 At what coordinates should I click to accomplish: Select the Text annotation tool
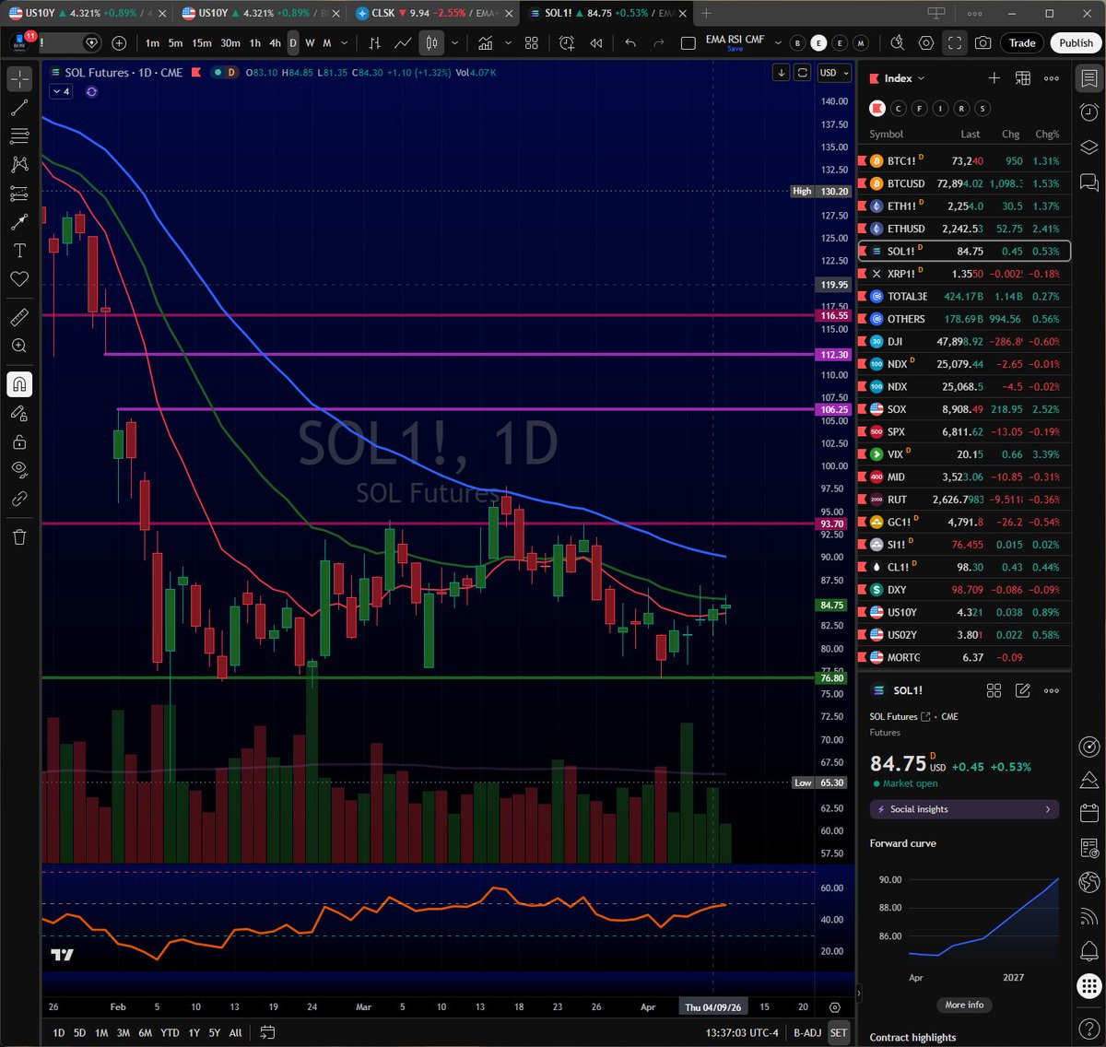pos(19,251)
